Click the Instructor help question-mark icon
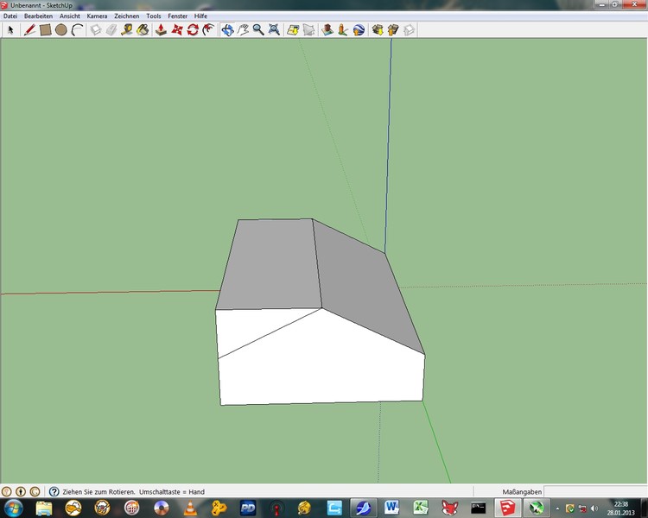This screenshot has height=518, width=648. click(x=54, y=491)
